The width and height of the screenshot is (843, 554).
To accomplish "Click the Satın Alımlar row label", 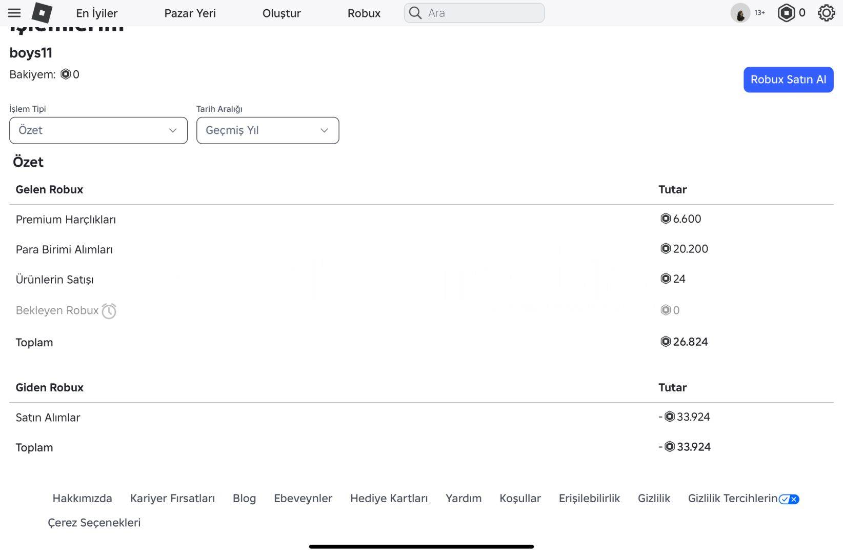I will [x=48, y=418].
